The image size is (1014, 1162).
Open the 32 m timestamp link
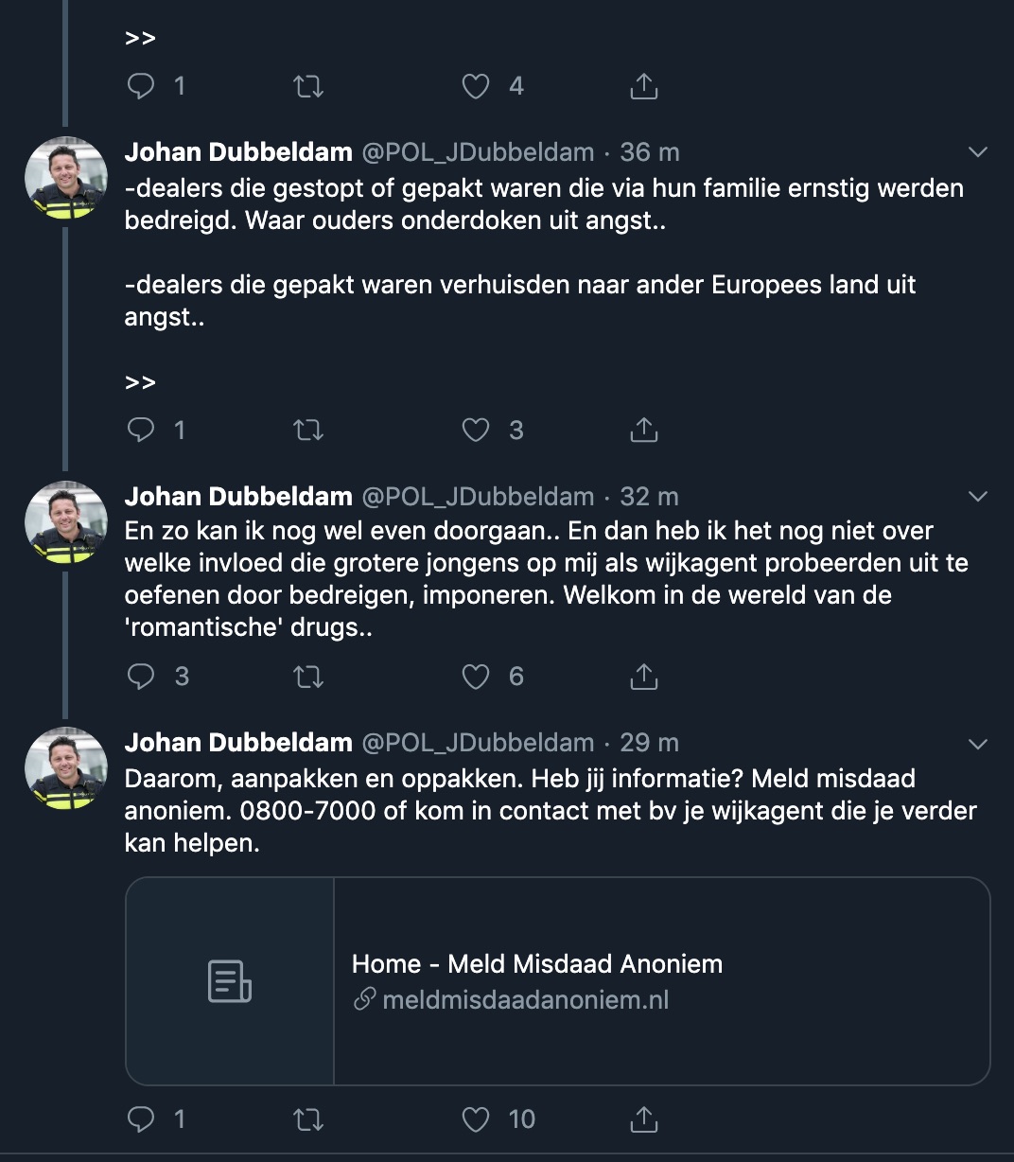coord(649,497)
